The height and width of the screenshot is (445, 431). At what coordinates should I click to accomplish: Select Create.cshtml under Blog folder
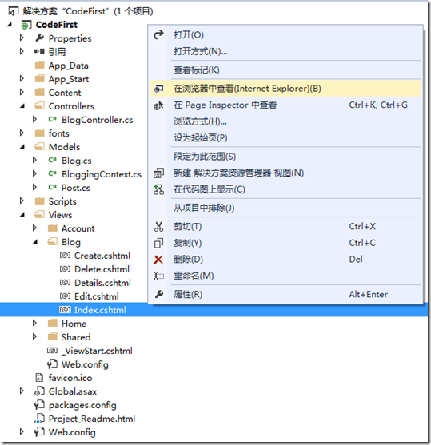click(x=102, y=256)
